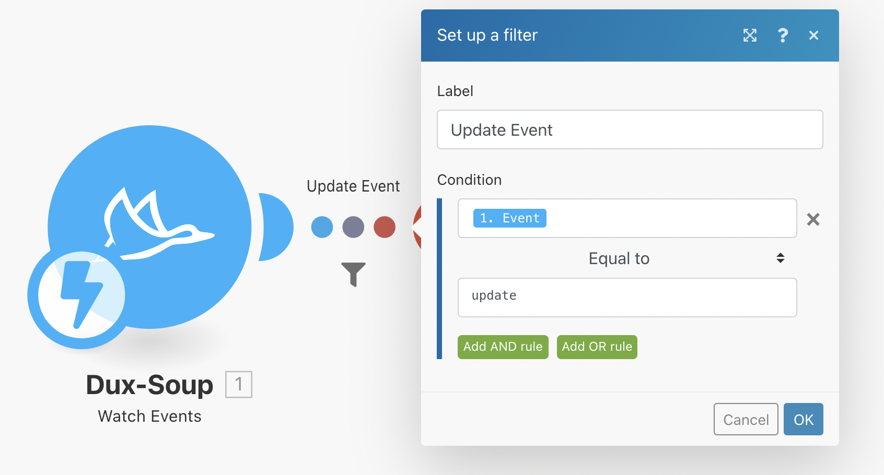
Task: Close the Set up a filter dialog
Action: [813, 35]
